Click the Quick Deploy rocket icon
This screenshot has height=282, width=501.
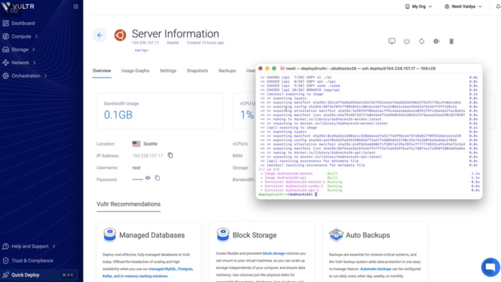click(6, 275)
